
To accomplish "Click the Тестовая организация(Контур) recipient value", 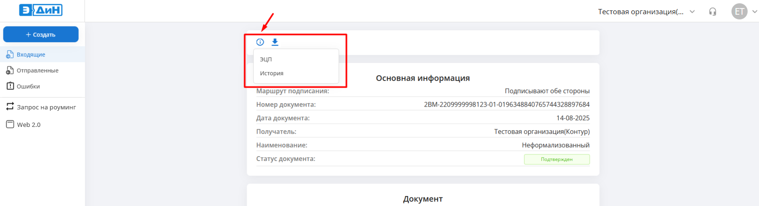I will (542, 132).
